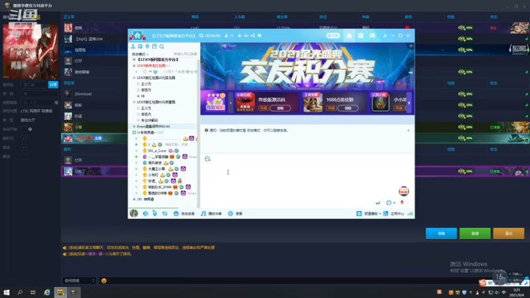Screen dimensions: 530x298
Task: Open the audio mixer sliders icon
Action: point(164,213)
